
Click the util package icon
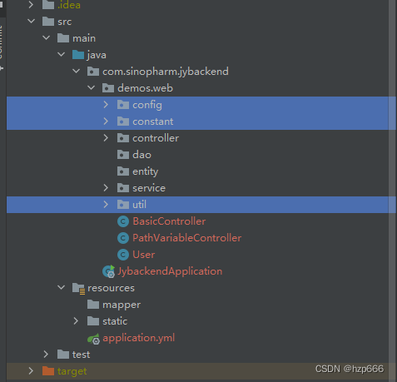123,205
